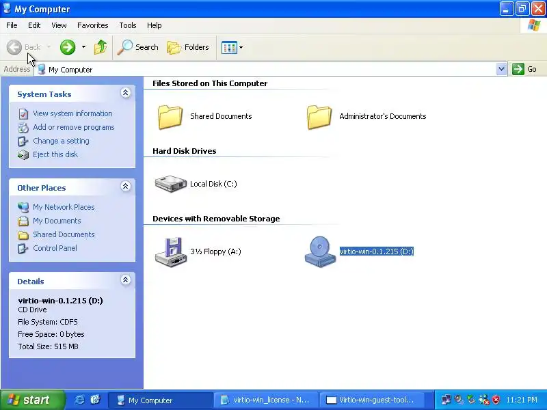Expand the Address bar dropdown
Viewport: 547px width, 410px height.
[501, 69]
